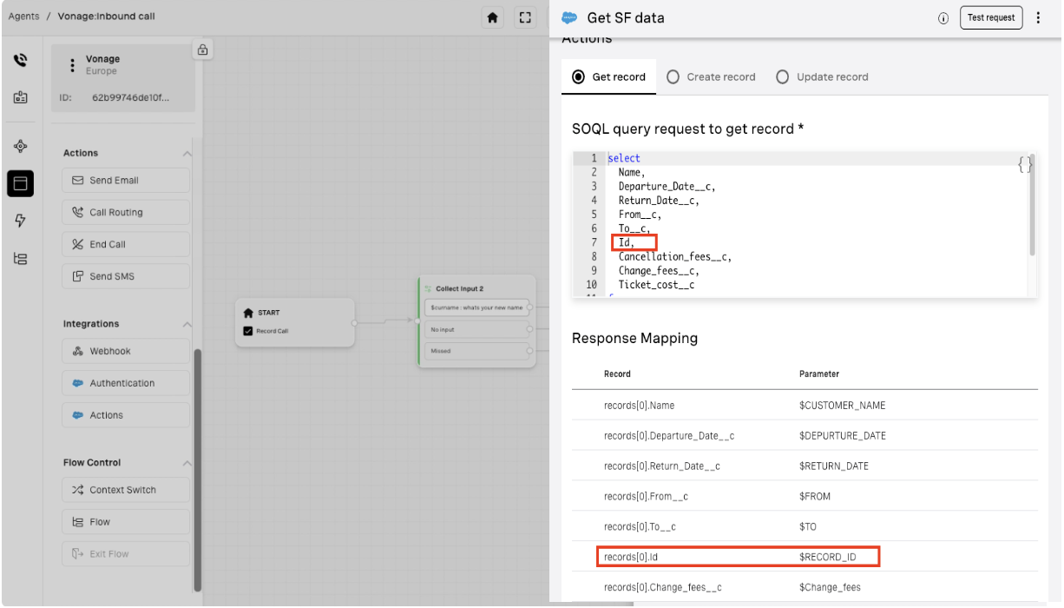Click the home icon in the top bar

[x=493, y=17]
